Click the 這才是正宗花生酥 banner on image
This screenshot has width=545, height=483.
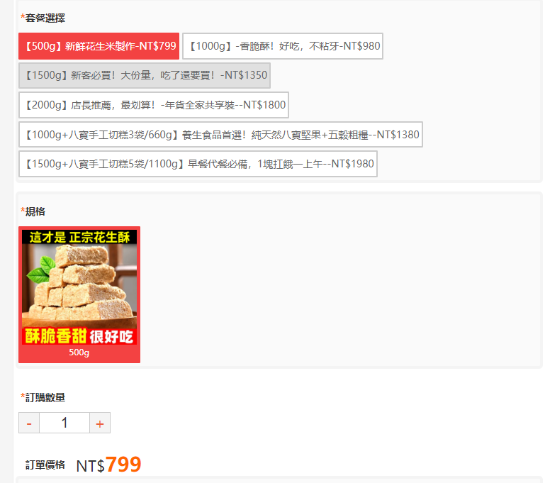click(79, 237)
